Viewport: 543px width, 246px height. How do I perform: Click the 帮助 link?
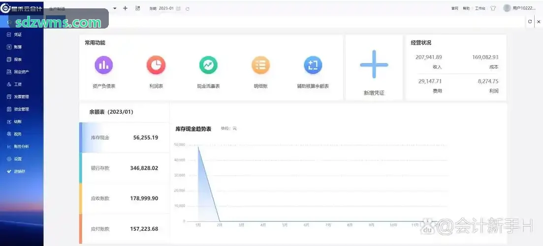[x=466, y=8]
